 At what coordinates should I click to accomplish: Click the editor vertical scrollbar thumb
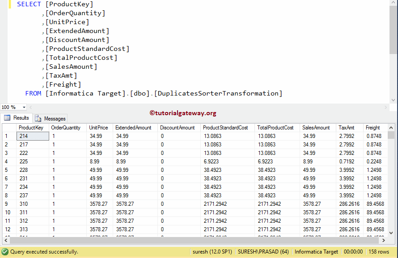coord(393,29)
